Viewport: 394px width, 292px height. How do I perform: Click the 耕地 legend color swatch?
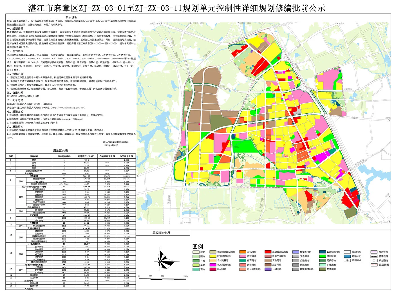(x=196, y=252)
